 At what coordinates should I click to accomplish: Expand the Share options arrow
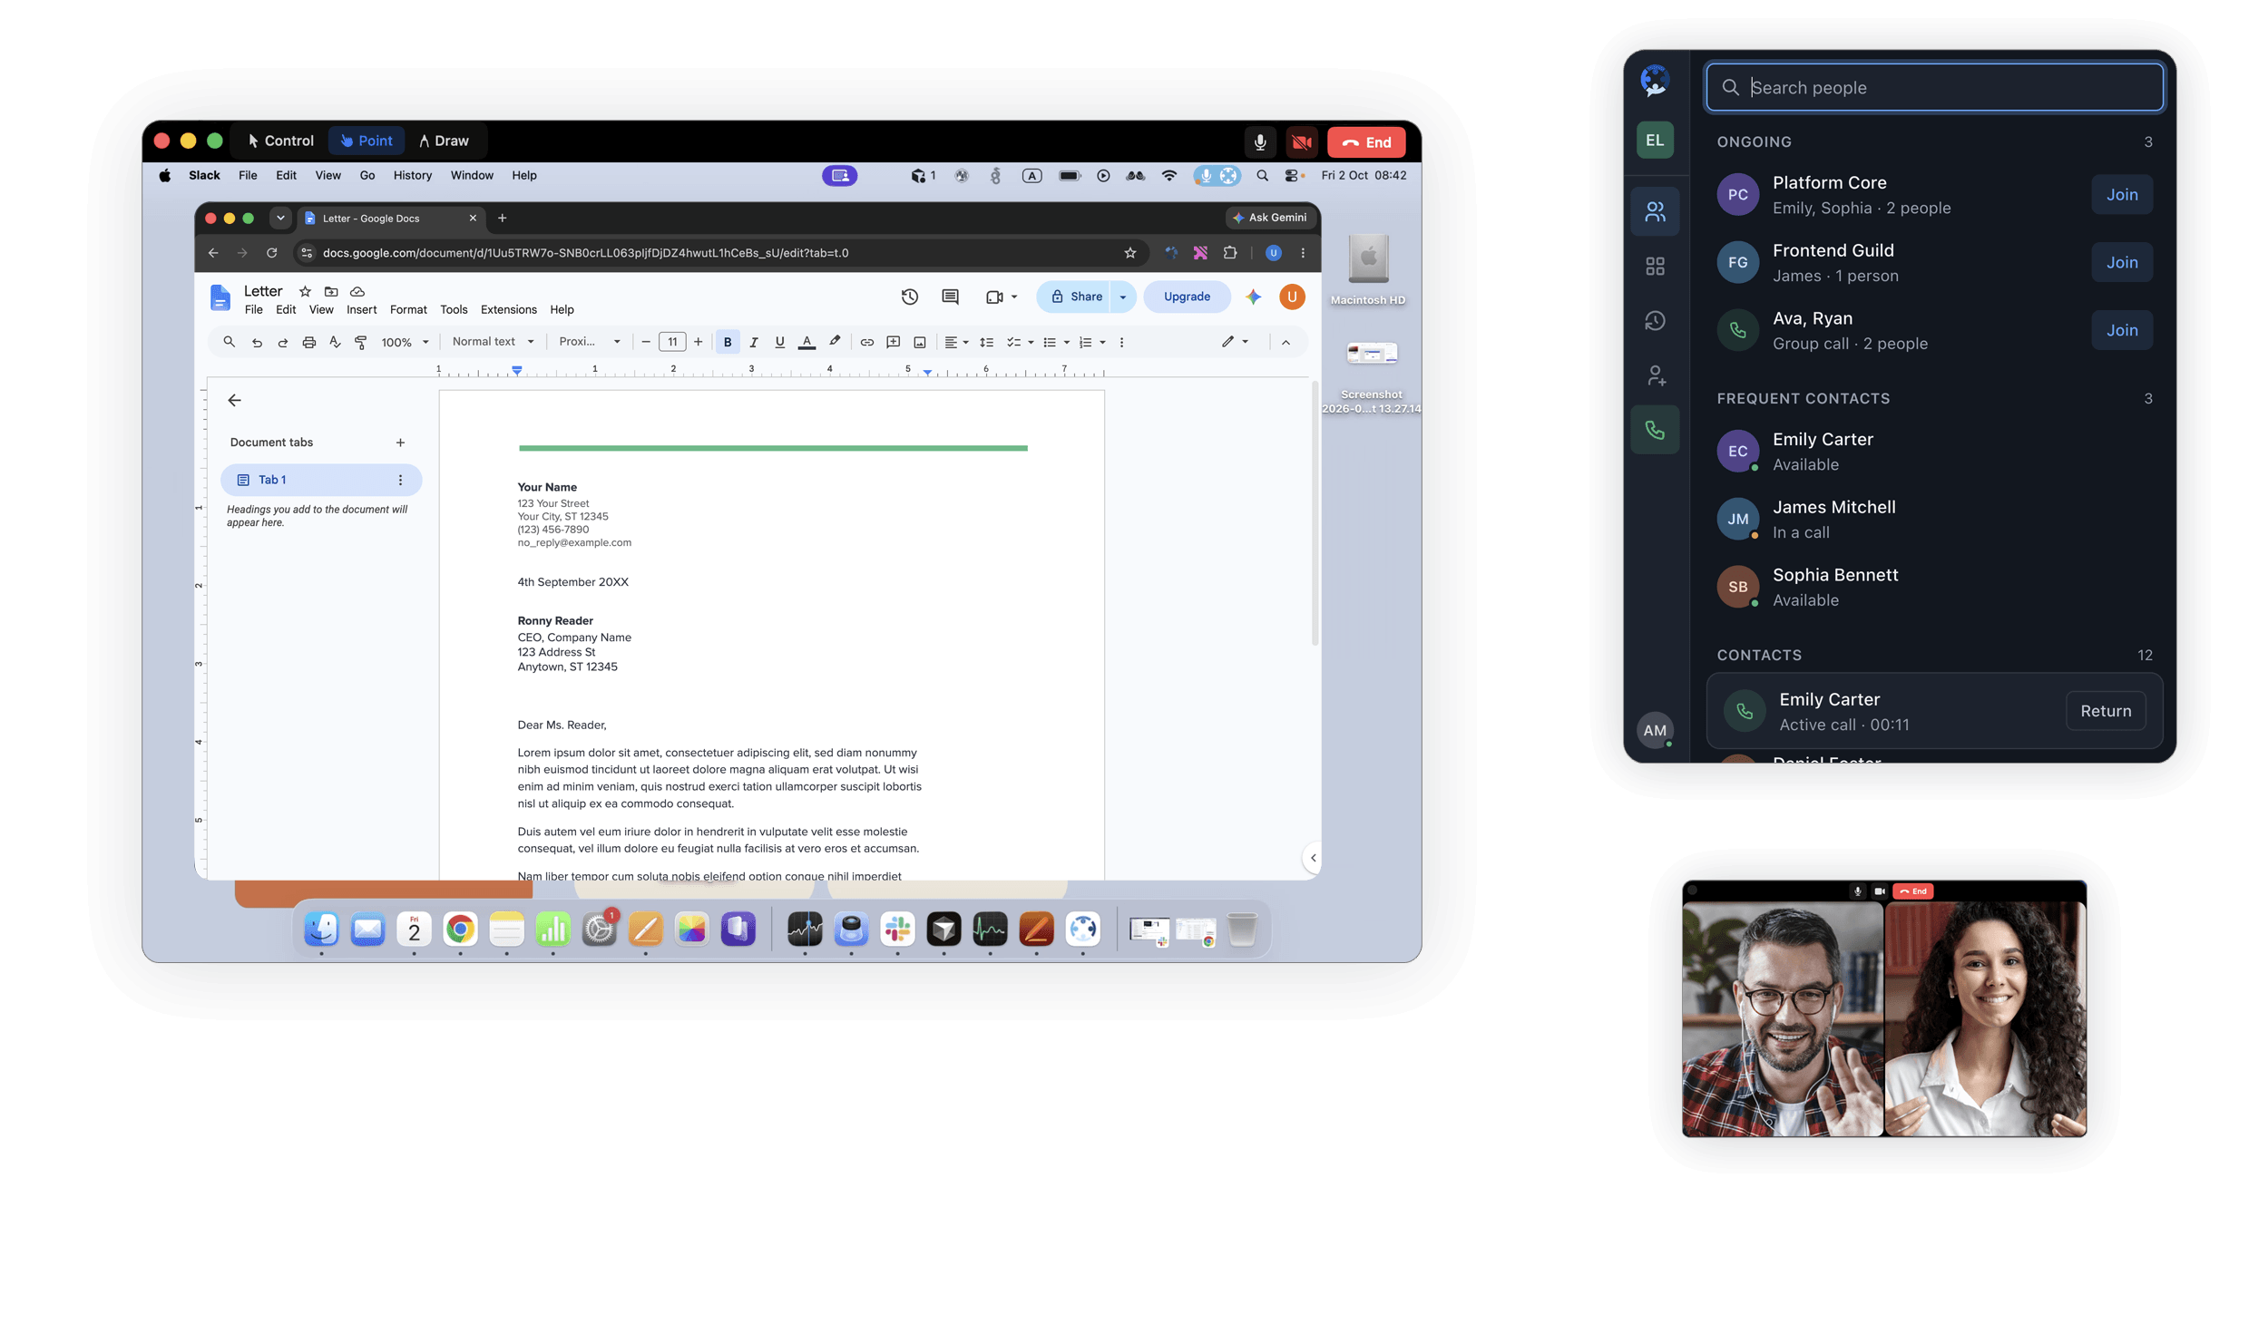(x=1122, y=297)
